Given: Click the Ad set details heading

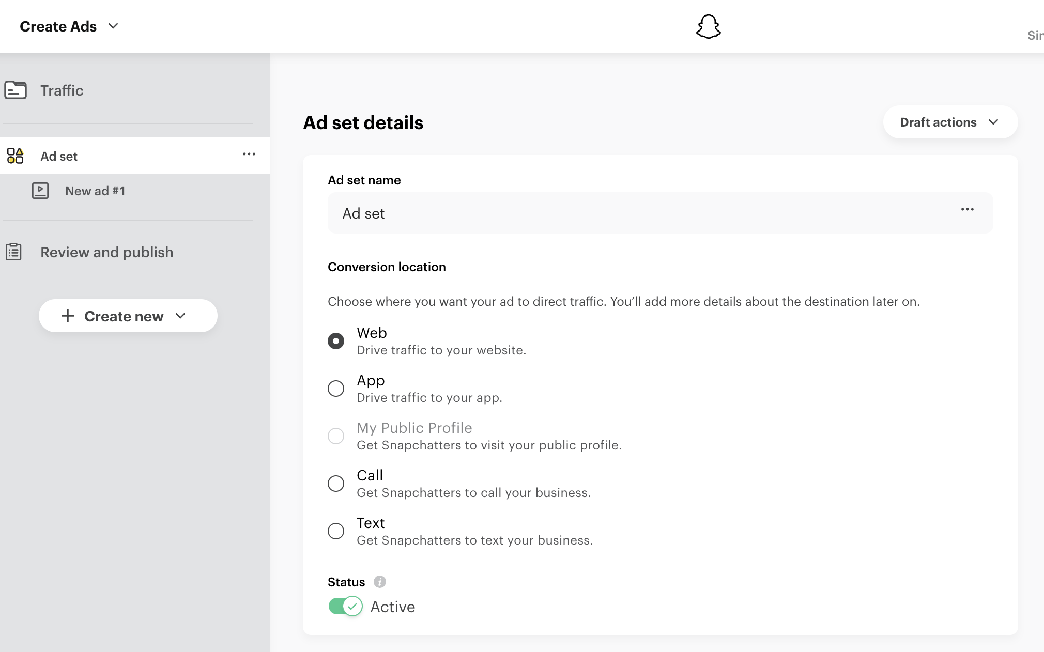Looking at the screenshot, I should pyautogui.click(x=363, y=123).
